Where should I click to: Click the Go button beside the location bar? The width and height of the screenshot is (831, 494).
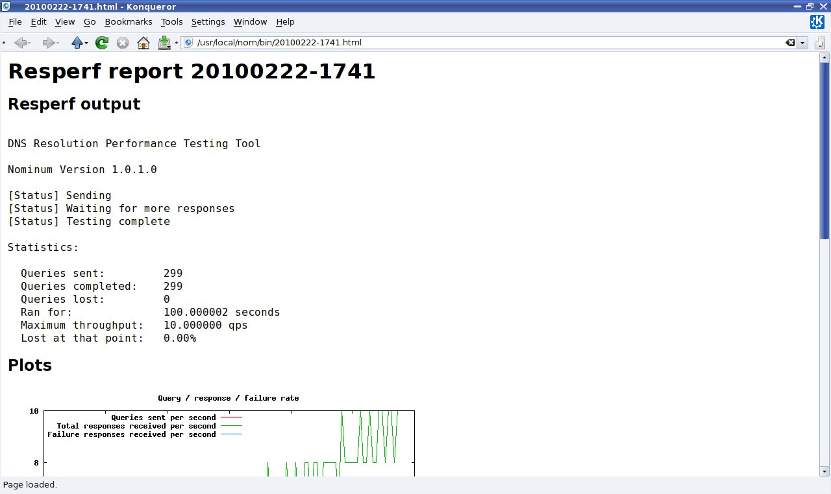coord(819,43)
